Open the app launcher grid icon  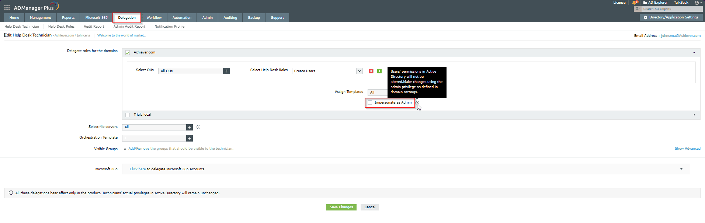pos(7,8)
